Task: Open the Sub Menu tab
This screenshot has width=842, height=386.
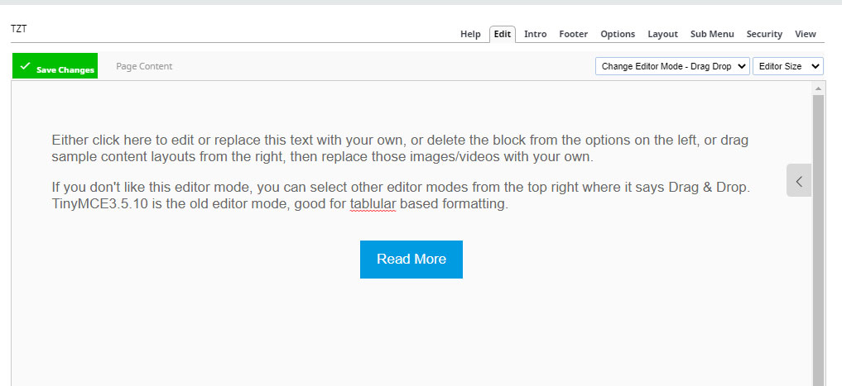Action: [712, 34]
